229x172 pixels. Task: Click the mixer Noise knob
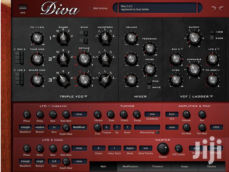tap(150, 69)
